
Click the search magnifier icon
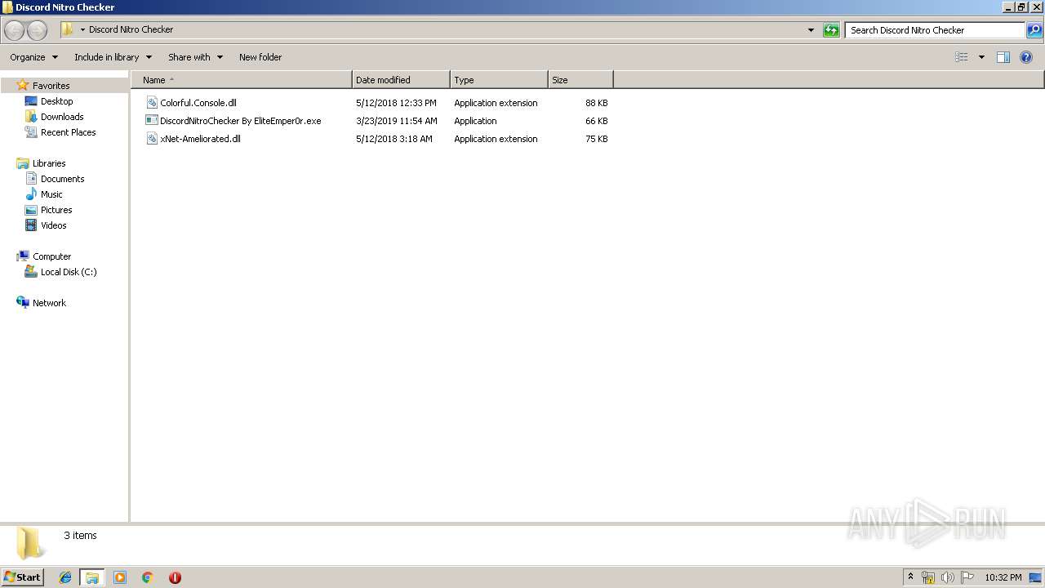tap(1034, 30)
